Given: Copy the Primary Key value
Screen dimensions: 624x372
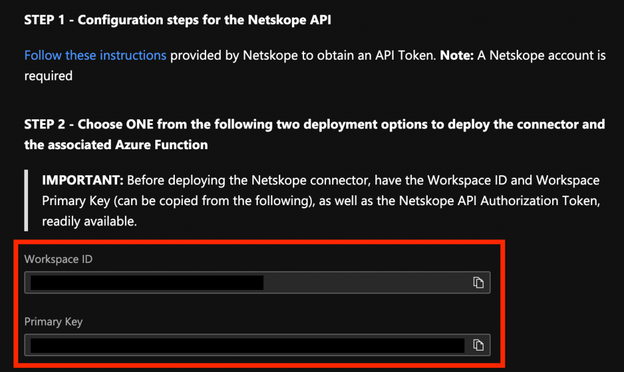Looking at the screenshot, I should pos(478,345).
